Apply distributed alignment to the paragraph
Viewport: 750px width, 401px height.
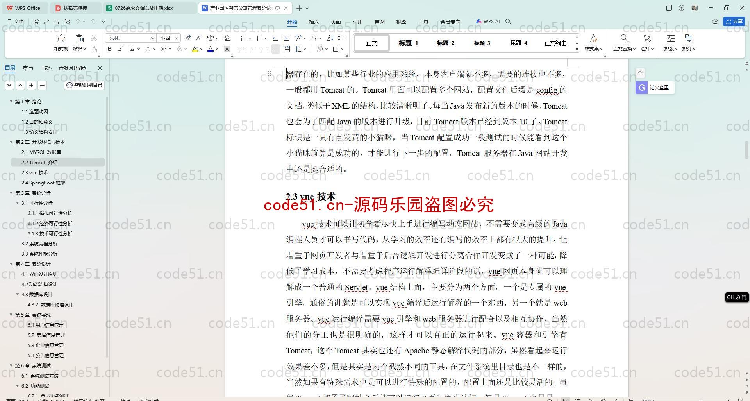286,49
